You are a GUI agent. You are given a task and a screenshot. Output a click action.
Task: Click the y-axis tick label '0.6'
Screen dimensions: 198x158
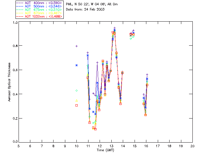point(15,70)
